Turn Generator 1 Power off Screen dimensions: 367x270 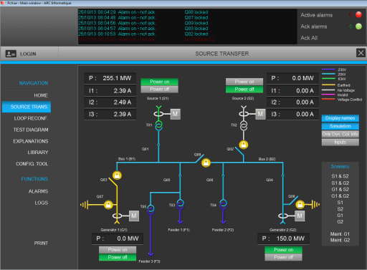tap(118, 257)
